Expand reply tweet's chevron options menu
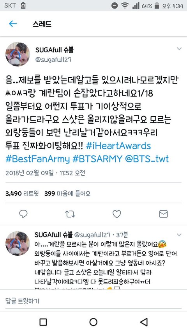This screenshot has width=187, height=333. tap(179, 235)
